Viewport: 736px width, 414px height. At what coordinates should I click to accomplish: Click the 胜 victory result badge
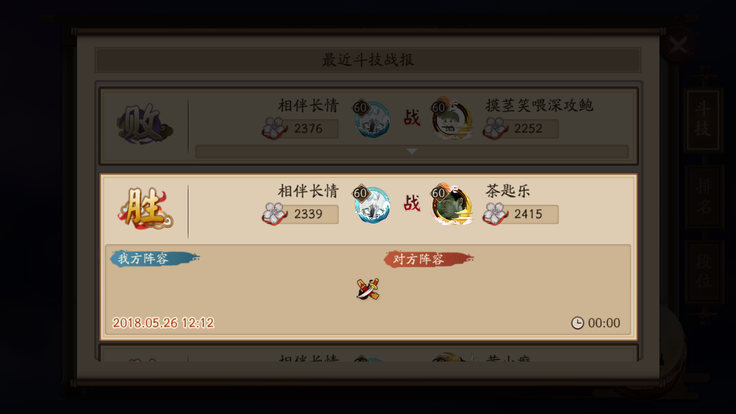146,208
